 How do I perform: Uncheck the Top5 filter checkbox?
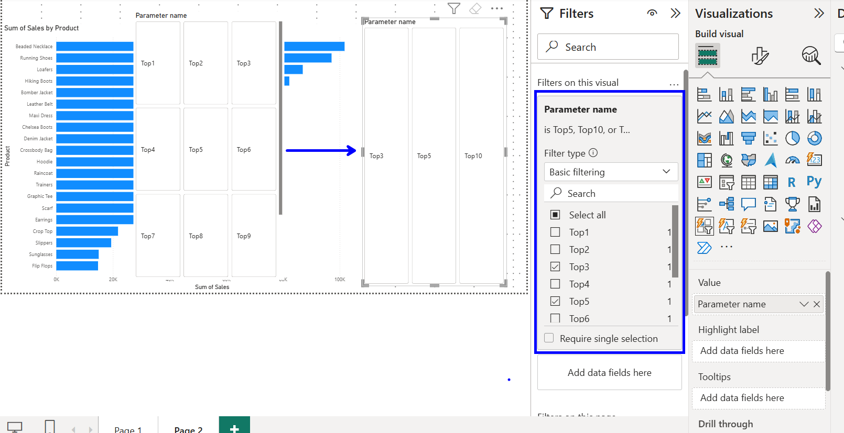point(555,301)
